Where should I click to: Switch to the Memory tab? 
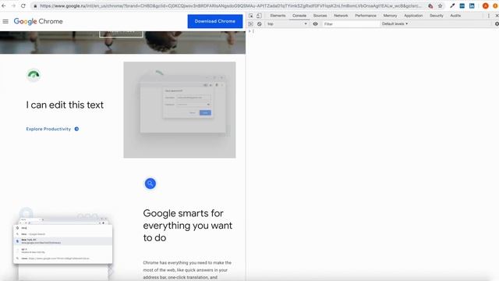(x=390, y=16)
